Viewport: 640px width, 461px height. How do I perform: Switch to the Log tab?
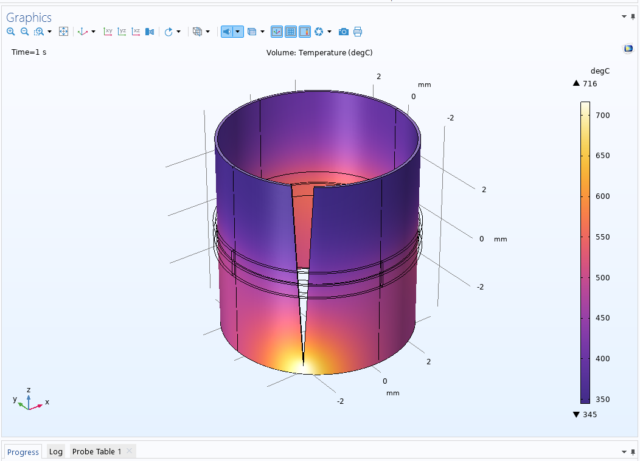click(x=55, y=451)
